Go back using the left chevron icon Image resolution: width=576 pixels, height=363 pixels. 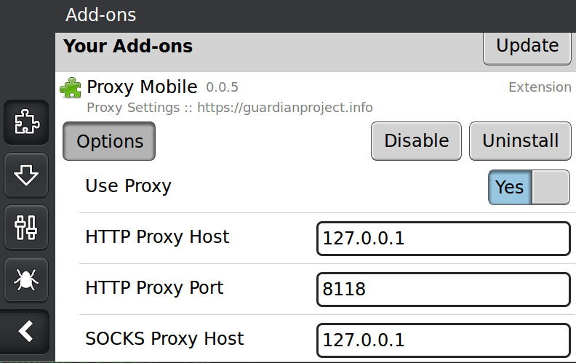pyautogui.click(x=25, y=332)
